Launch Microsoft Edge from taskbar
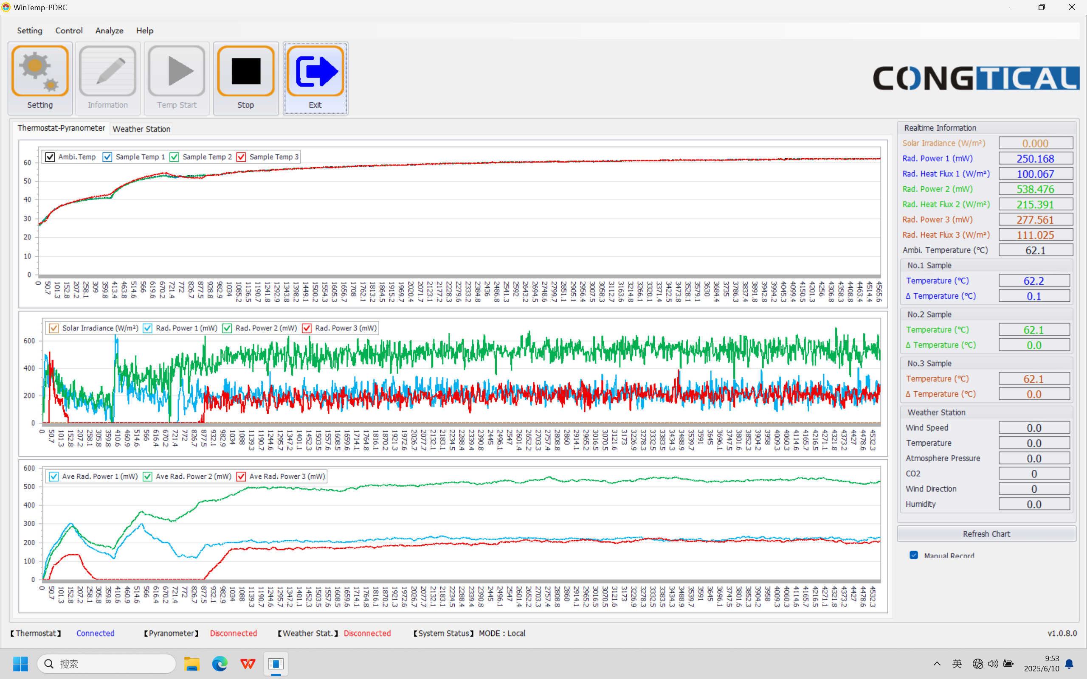The width and height of the screenshot is (1087, 679). [220, 664]
